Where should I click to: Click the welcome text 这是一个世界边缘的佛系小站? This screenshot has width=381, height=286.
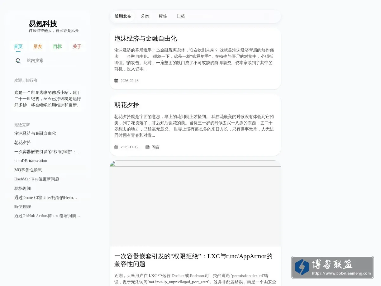(x=48, y=99)
